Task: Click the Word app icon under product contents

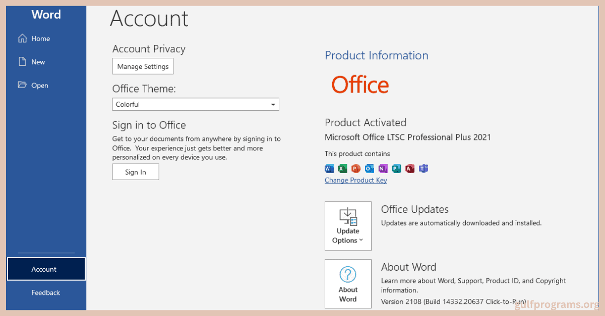Action: pos(329,169)
